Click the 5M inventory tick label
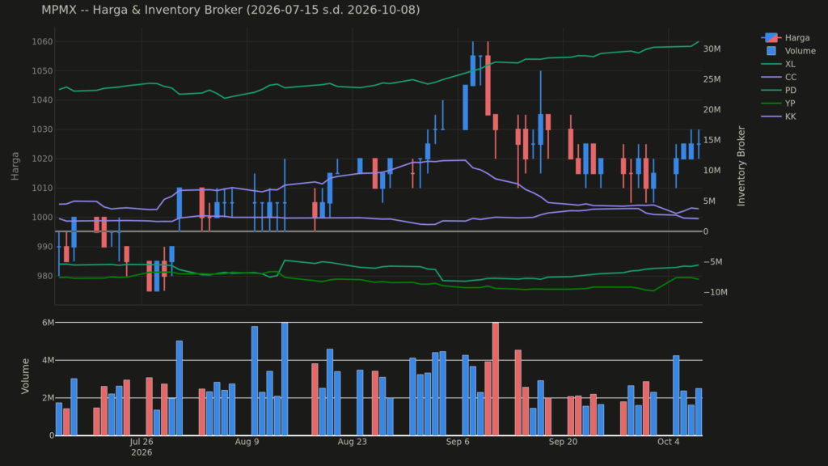 click(710, 201)
